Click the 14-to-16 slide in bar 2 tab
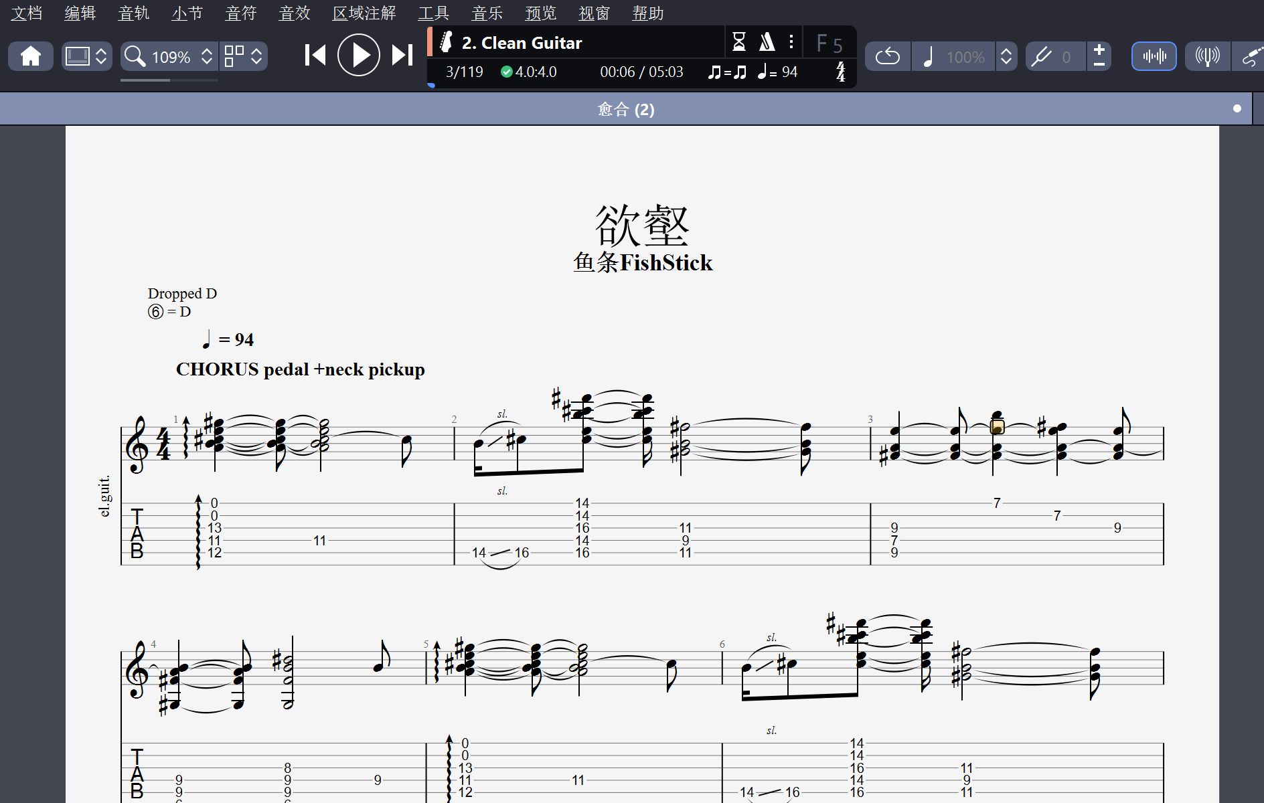Viewport: 1264px width, 803px height. 500,553
